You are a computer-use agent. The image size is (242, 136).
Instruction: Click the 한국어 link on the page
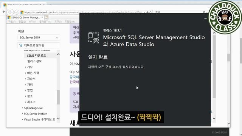(x=74, y=82)
